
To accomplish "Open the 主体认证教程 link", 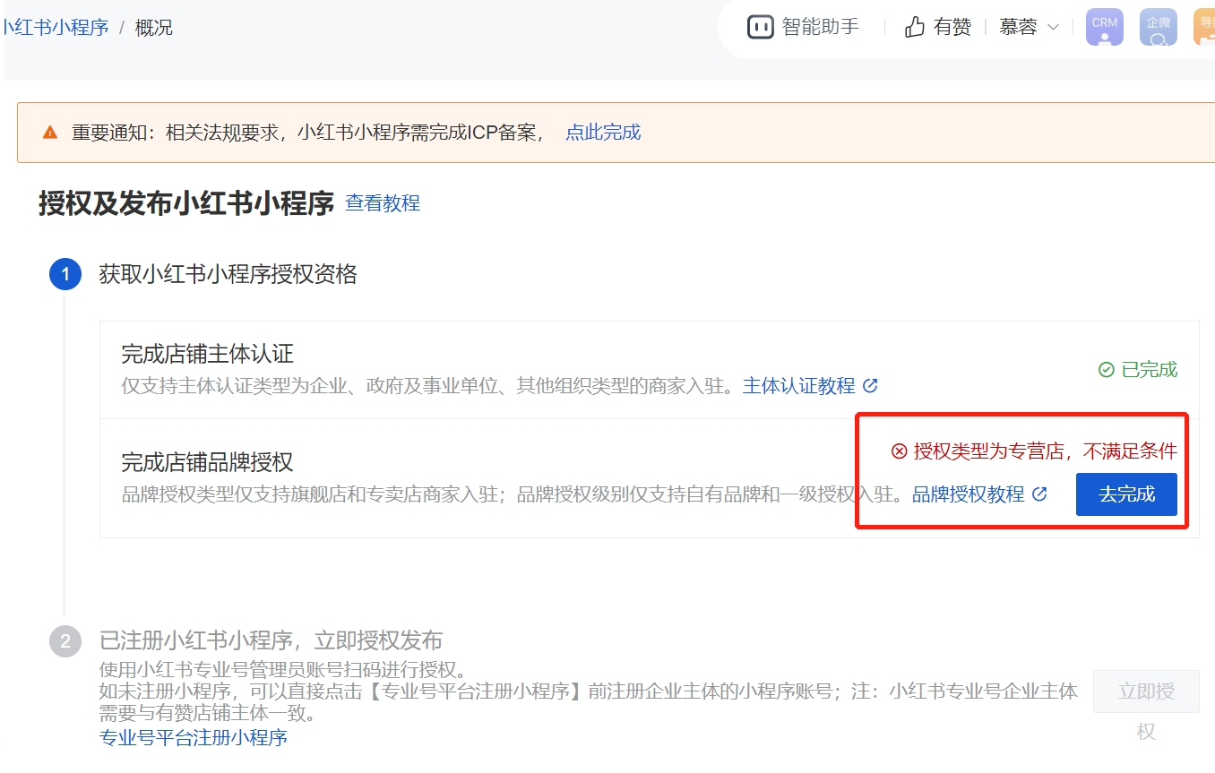I will click(x=799, y=386).
